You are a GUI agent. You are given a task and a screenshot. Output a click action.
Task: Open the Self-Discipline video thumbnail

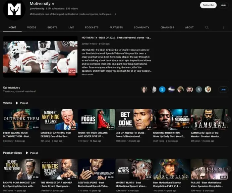pyautogui.click(x=97, y=169)
